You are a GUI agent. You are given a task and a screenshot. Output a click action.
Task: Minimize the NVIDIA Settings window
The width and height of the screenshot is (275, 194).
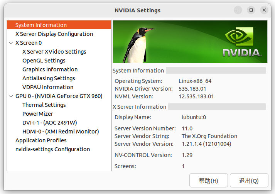tap(238, 10)
